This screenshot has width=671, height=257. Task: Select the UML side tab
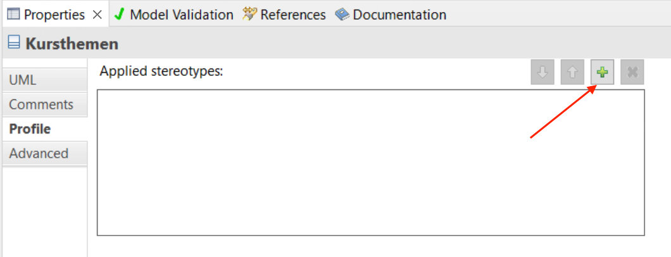pyautogui.click(x=44, y=80)
